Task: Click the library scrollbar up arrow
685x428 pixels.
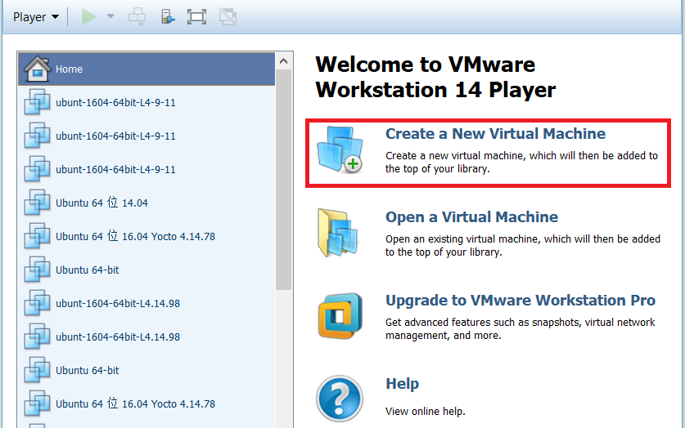Action: pyautogui.click(x=283, y=61)
